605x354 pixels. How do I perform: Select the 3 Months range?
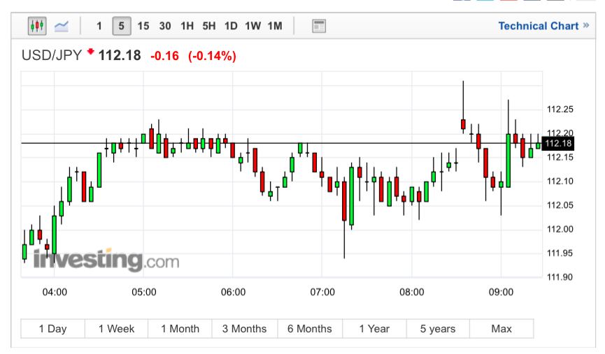click(x=245, y=329)
